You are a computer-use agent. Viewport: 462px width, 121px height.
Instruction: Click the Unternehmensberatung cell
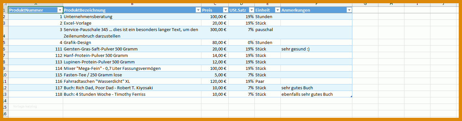point(132,16)
